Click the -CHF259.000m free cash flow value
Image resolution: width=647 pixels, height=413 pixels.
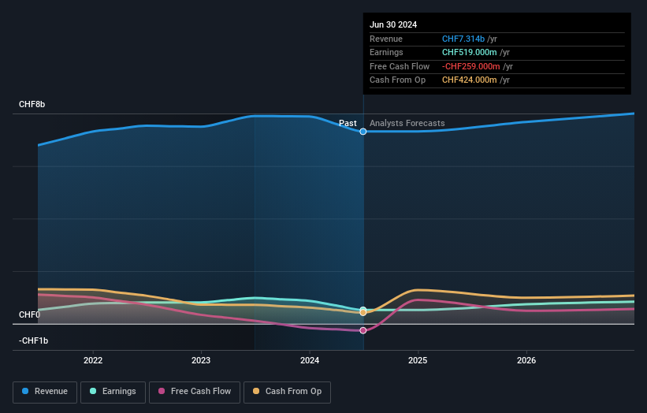coord(470,66)
